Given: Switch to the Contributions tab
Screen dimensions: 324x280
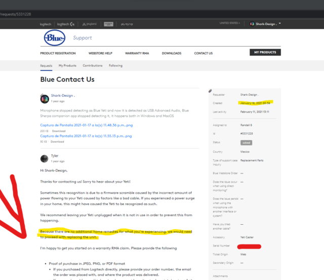Looking at the screenshot, I should click(93, 65).
